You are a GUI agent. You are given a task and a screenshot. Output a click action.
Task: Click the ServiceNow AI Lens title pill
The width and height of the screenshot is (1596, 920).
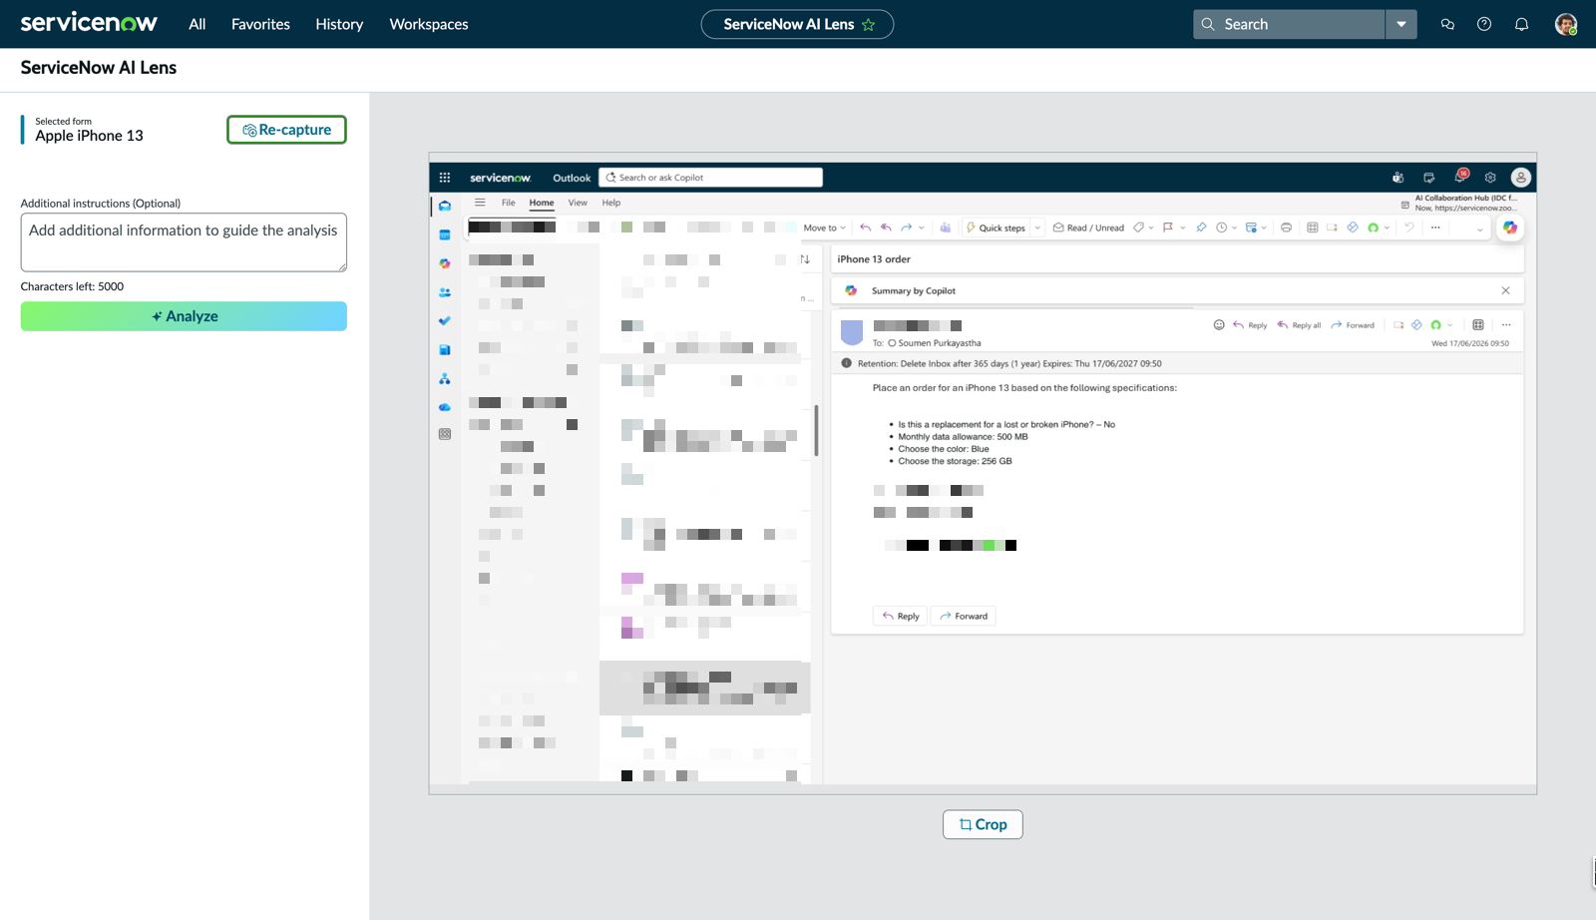797,24
